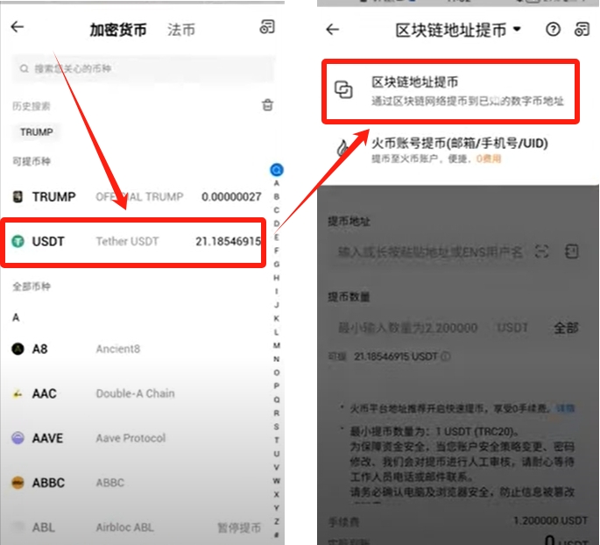Delete search history with trash icon
This screenshot has height=545, width=600.
267,105
